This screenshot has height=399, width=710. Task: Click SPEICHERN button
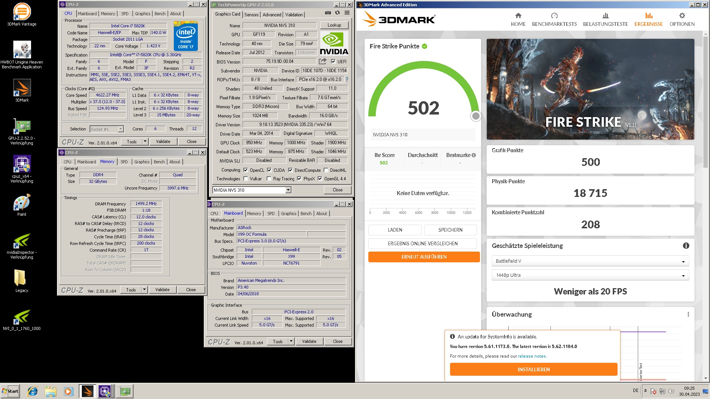450,230
